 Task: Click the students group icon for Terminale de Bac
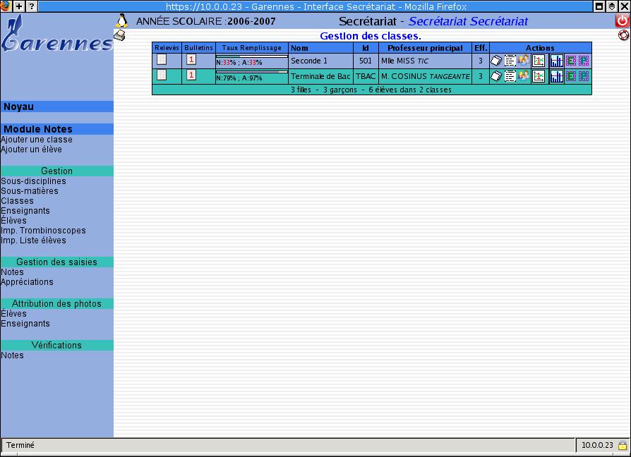coord(523,75)
